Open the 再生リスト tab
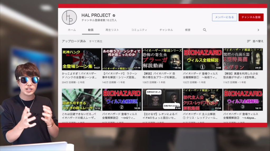Screen dimensions: 270x151 (x=112, y=30)
